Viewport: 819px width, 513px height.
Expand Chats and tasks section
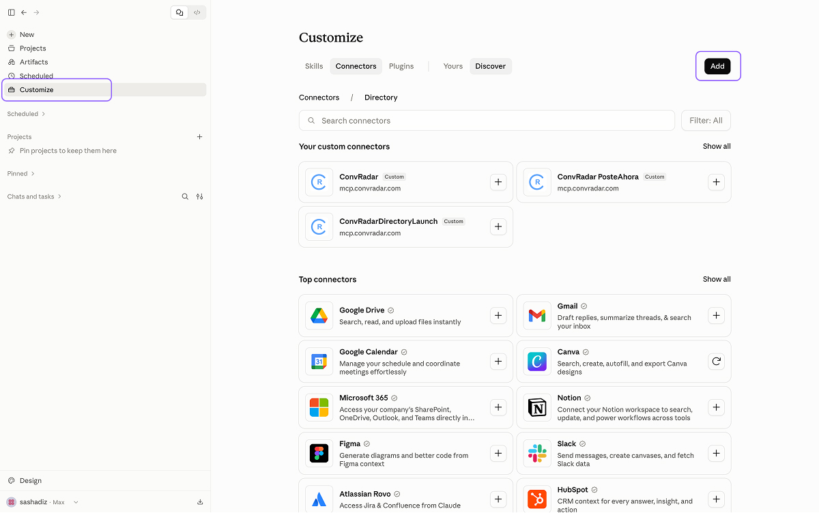click(x=34, y=196)
